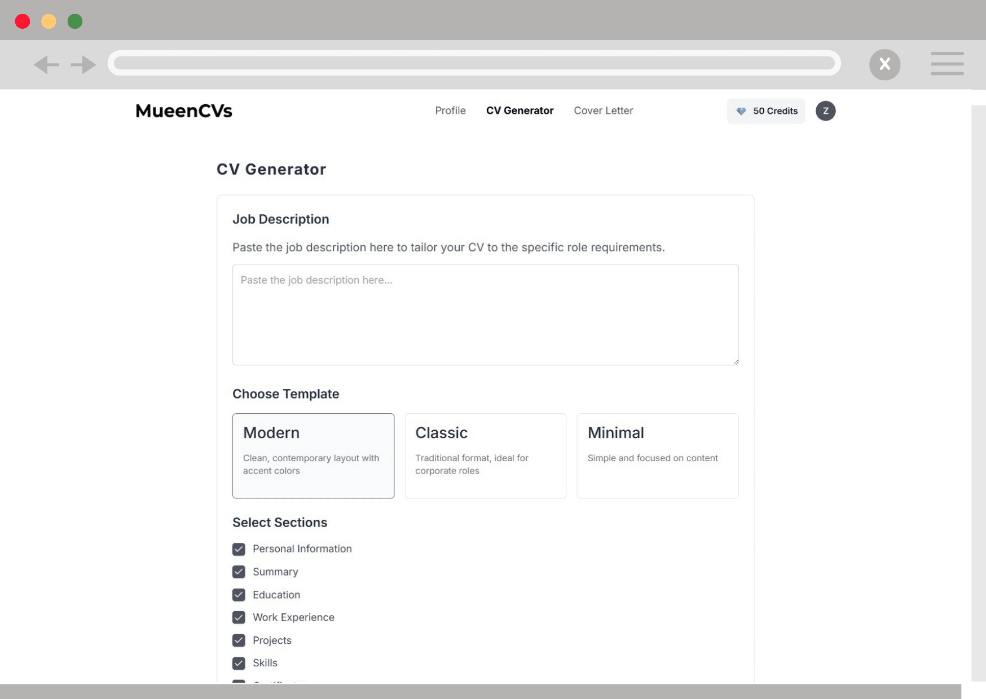This screenshot has height=699, width=986.
Task: Open the Profile page
Action: pyautogui.click(x=450, y=111)
